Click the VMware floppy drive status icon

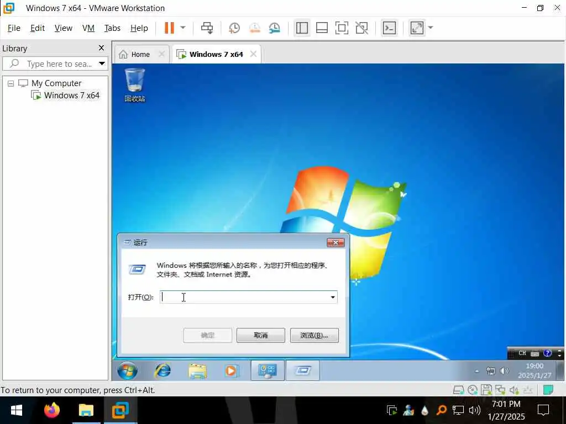pyautogui.click(x=486, y=390)
